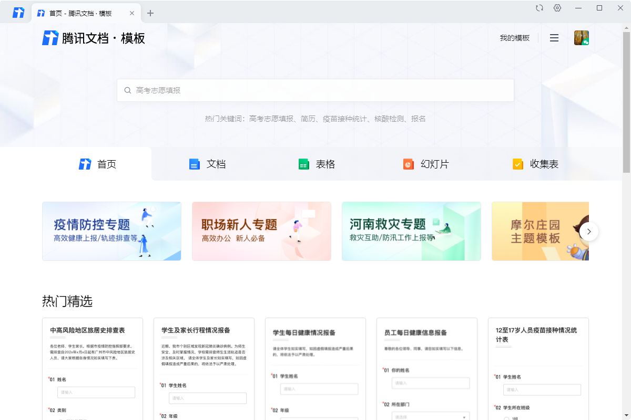Viewport: 631px width, 420px height.
Task: Click the next arrow on banner carousel
Action: (x=589, y=231)
